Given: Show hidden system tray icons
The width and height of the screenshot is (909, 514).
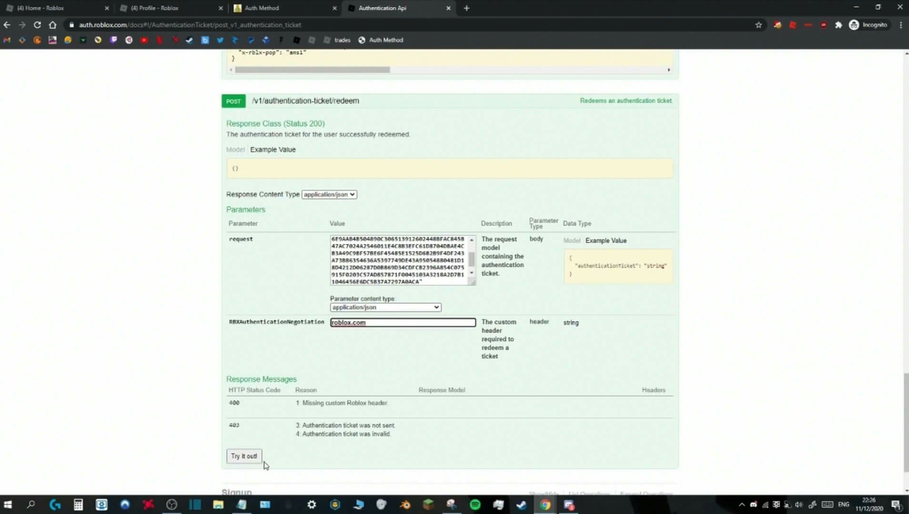Looking at the screenshot, I should 741,504.
